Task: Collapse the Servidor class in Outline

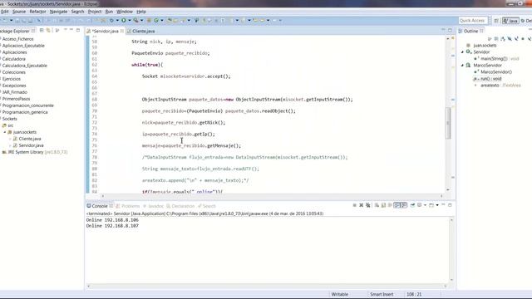Action: pyautogui.click(x=462, y=51)
